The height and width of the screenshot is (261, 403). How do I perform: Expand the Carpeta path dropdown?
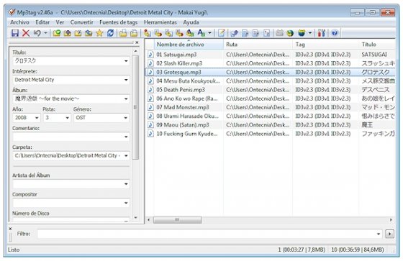126,156
